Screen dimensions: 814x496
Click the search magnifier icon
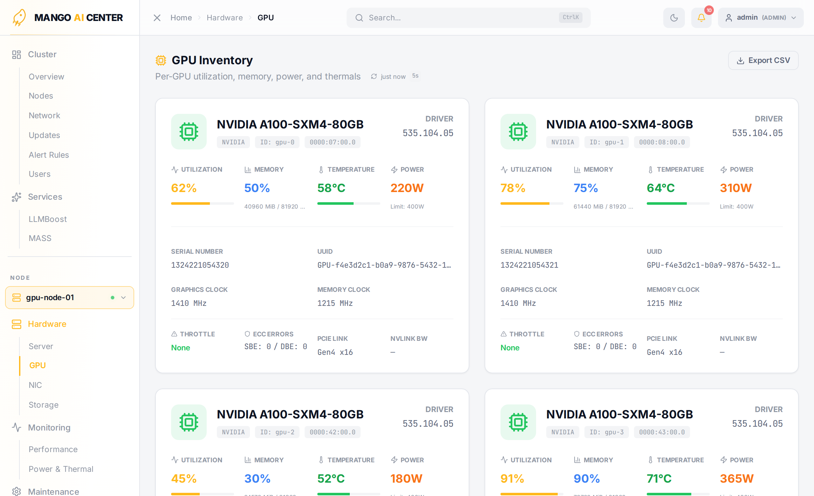359,17
